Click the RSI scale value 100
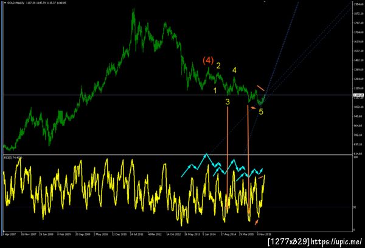 coord(355,157)
